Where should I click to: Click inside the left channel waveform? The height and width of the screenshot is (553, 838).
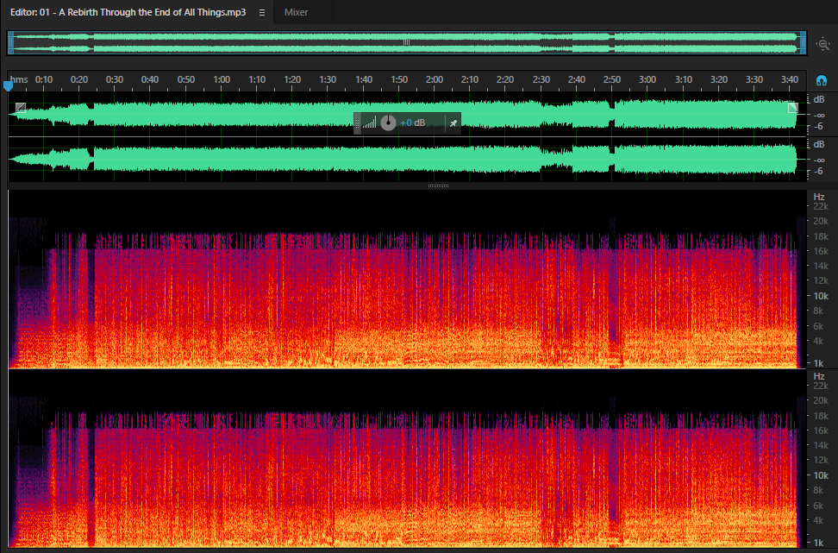click(x=406, y=114)
